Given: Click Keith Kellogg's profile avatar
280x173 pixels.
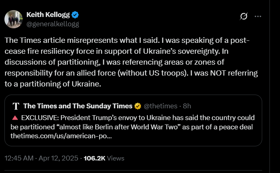Looking at the screenshot, I should (x=13, y=19).
